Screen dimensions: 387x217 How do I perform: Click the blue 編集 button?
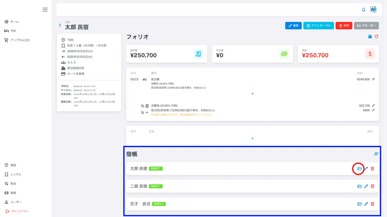click(x=293, y=26)
